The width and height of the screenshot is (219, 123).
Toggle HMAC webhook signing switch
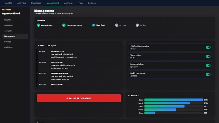tap(208, 47)
